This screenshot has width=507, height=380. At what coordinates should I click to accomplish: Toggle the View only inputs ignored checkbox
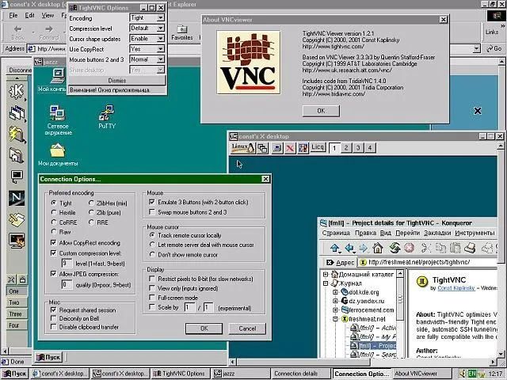[x=151, y=288]
